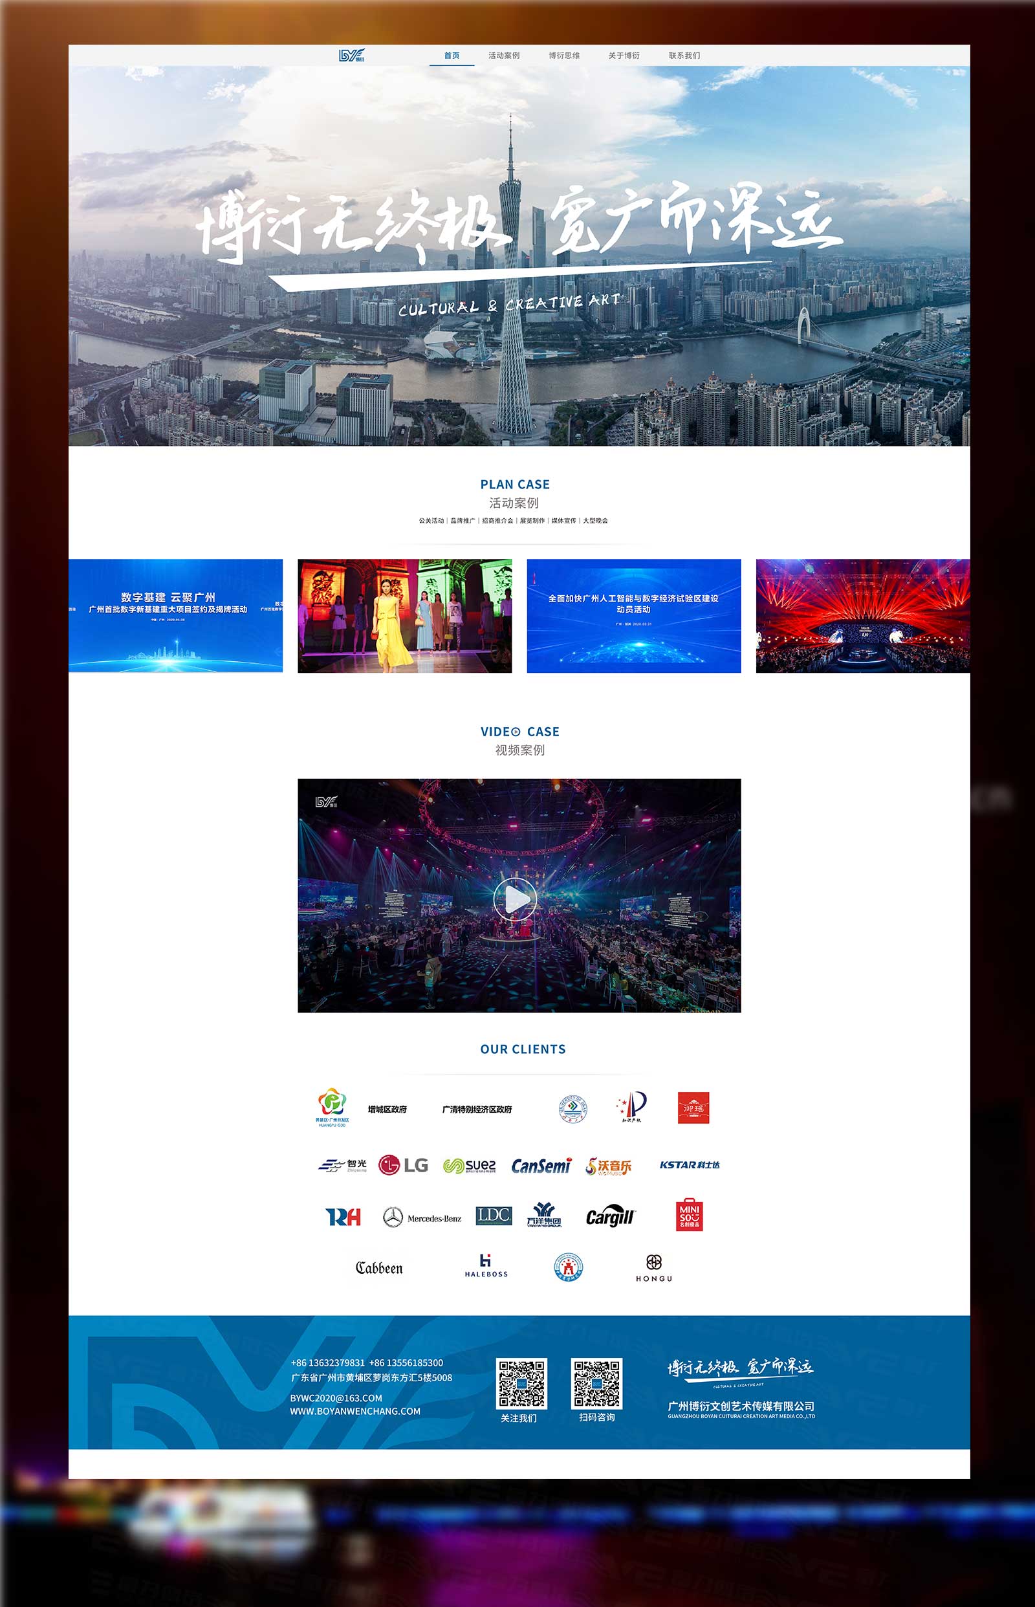Image resolution: width=1035 pixels, height=1607 pixels.
Task: Open the 关于博衍 navigation item
Action: (x=624, y=56)
